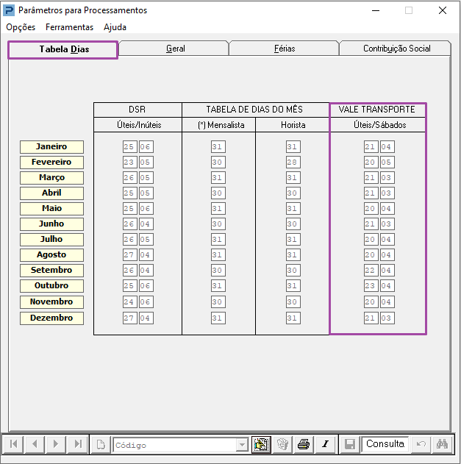Click the binoculars search icon
Viewport: 461px width, 464px height.
(442, 444)
